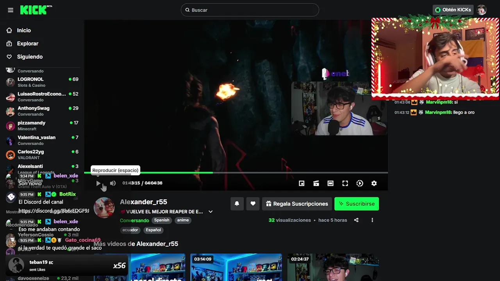Select the anime tag

click(x=183, y=220)
